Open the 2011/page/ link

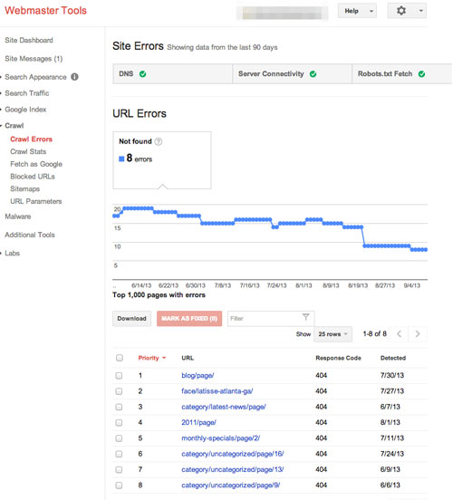198,422
